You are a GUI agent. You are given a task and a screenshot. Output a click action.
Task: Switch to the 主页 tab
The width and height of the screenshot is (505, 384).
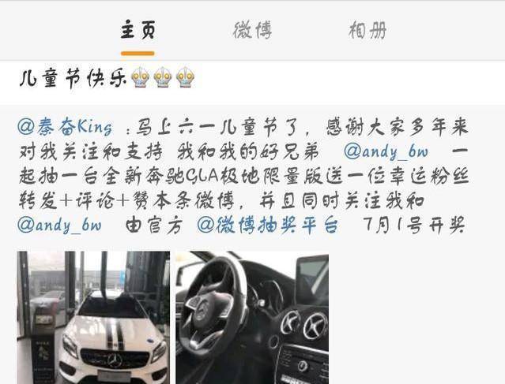click(x=138, y=30)
